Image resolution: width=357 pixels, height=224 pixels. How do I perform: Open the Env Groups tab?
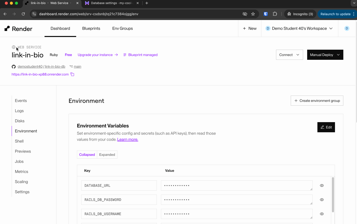(122, 28)
